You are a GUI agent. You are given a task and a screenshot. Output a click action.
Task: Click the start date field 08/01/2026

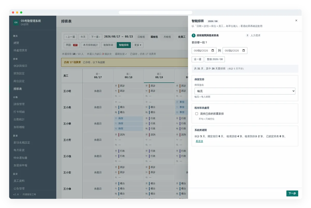point(204,51)
